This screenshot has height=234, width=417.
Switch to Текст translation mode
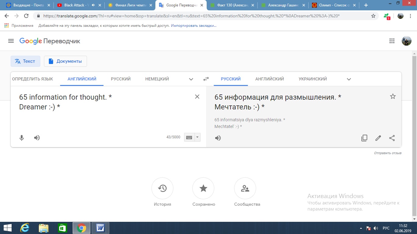pyautogui.click(x=25, y=61)
